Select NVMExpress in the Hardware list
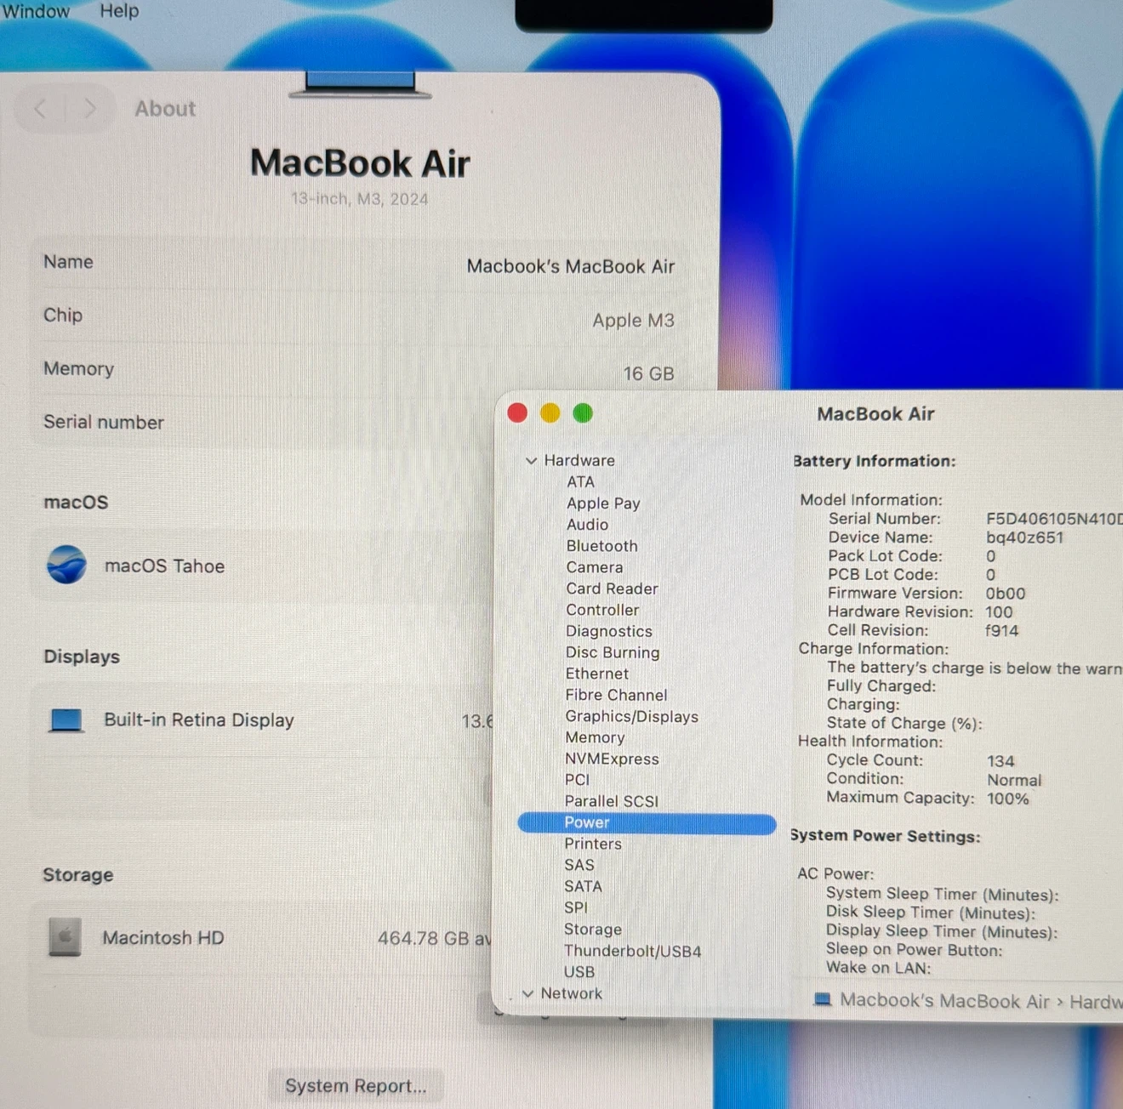 coord(612,759)
